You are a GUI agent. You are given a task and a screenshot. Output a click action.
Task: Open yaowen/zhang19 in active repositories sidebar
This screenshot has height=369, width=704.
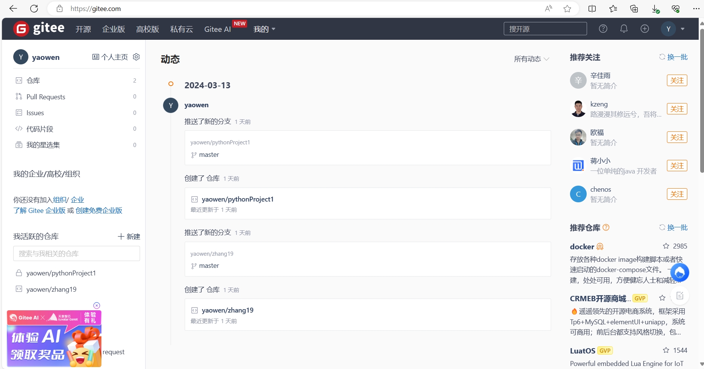(51, 289)
